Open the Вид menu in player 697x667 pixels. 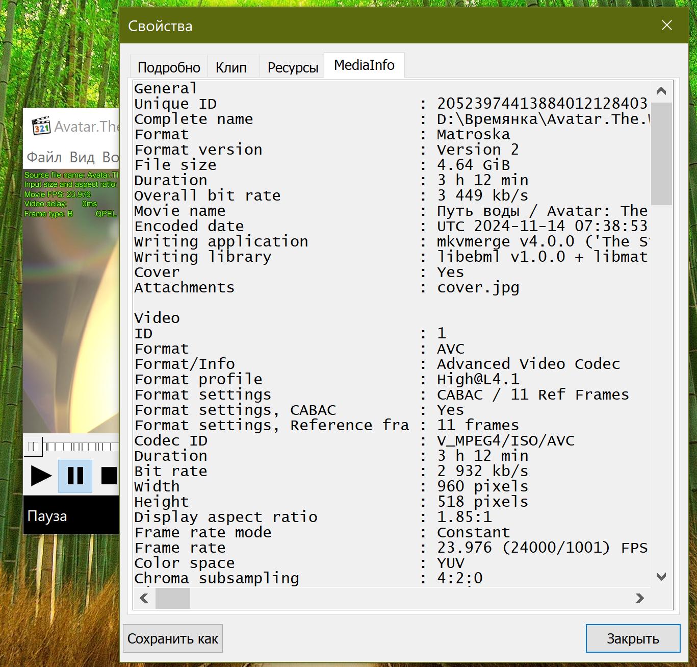pos(82,157)
